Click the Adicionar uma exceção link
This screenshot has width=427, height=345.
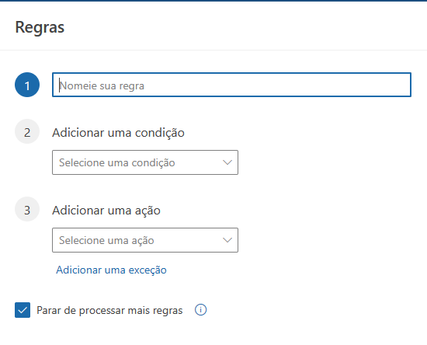coord(111,270)
